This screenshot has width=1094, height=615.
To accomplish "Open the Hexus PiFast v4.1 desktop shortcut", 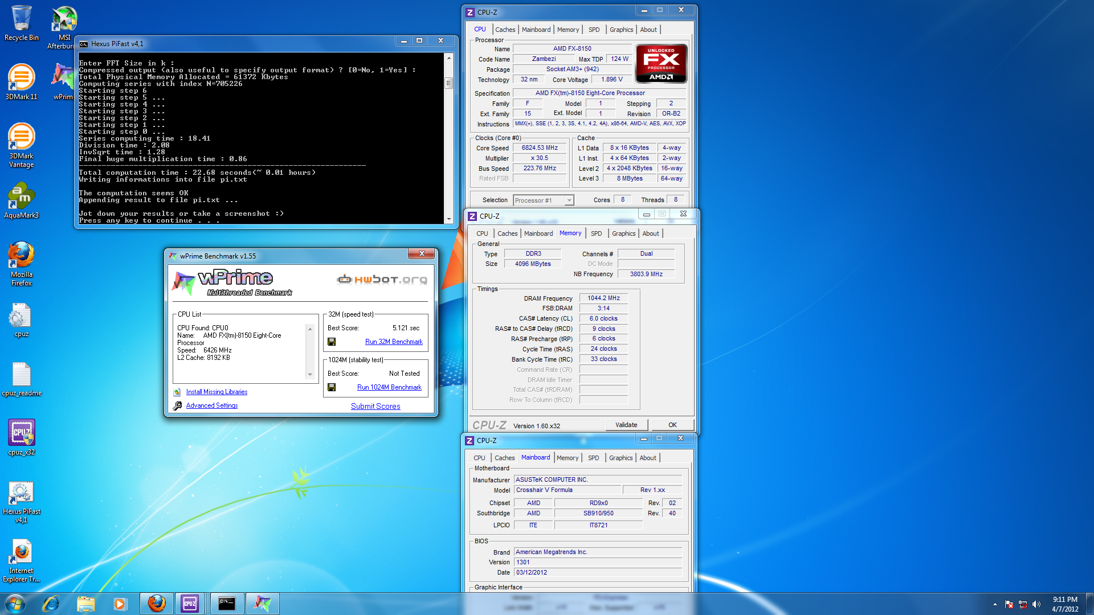I will click(x=21, y=502).
